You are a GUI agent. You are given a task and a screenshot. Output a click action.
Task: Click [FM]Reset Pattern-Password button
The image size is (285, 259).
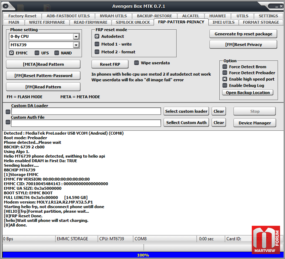(x=43, y=76)
